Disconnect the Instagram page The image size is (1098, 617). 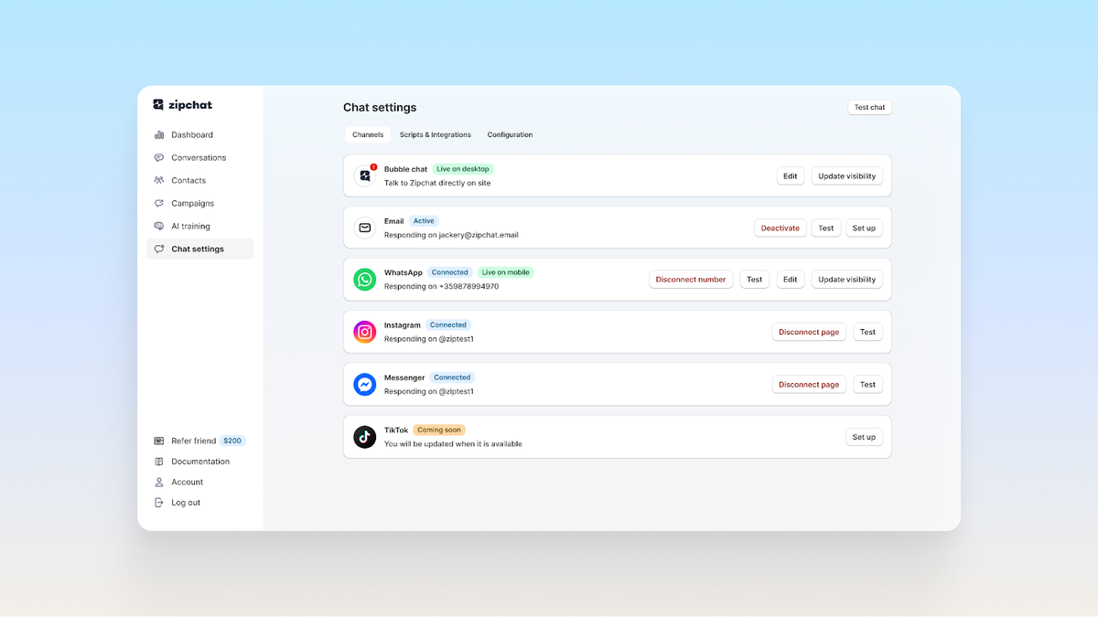pyautogui.click(x=808, y=332)
